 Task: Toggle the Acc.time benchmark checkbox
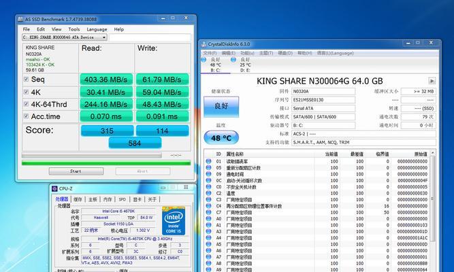pos(26,116)
